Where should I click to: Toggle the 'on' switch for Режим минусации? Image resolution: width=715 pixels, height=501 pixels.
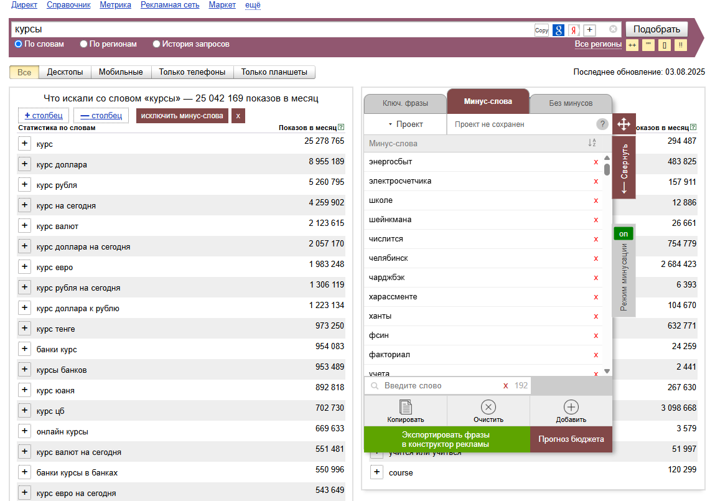[624, 234]
